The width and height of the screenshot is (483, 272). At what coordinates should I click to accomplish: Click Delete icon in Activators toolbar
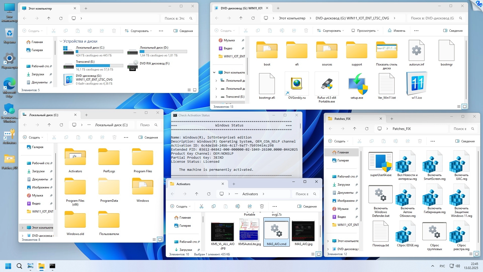pyautogui.click(x=262, y=206)
